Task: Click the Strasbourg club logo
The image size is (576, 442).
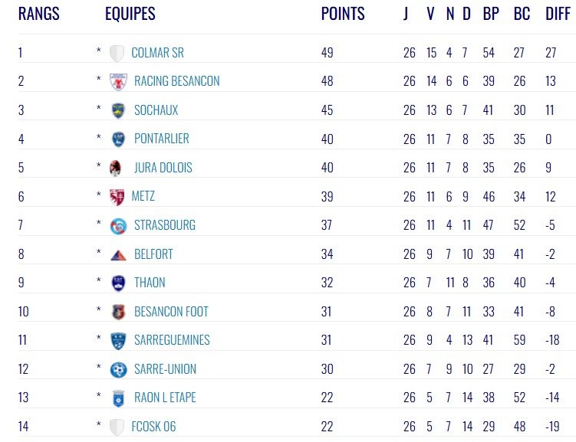Action: tap(118, 225)
